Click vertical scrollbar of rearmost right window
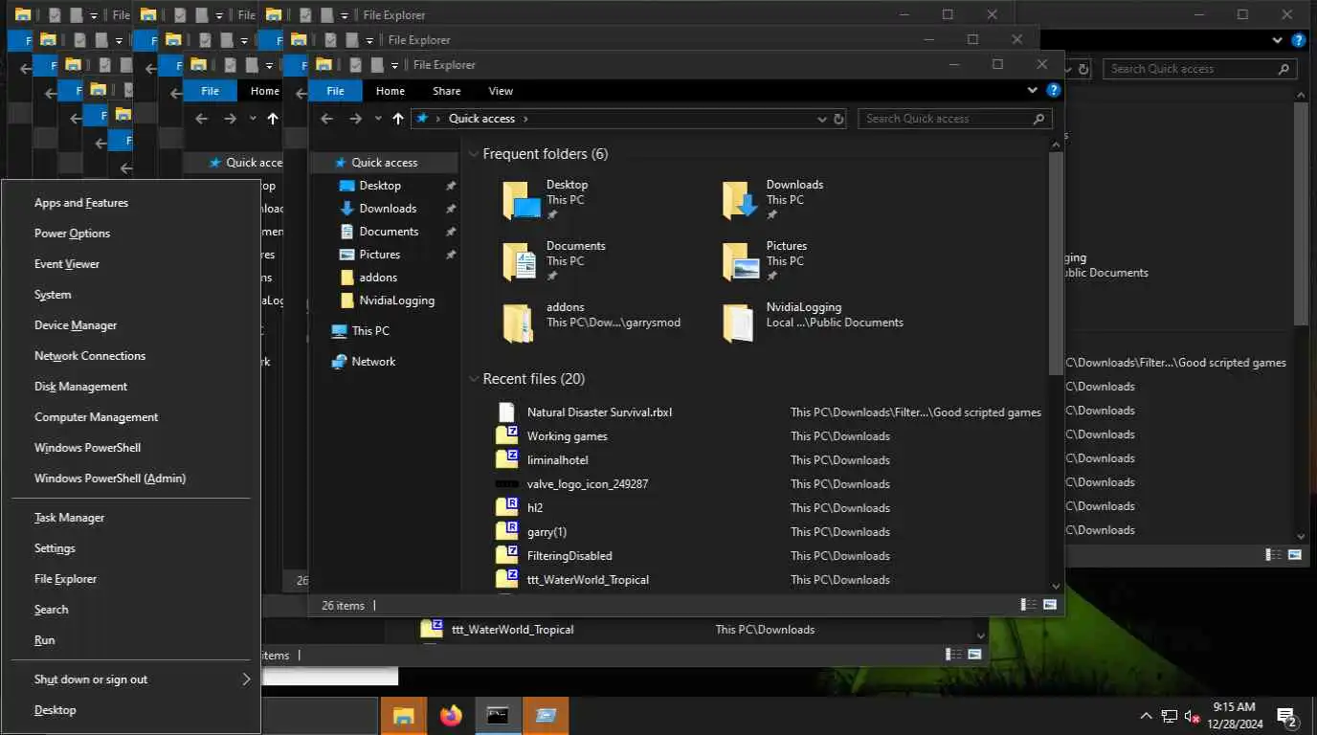Image resolution: width=1317 pixels, height=735 pixels. pyautogui.click(x=1301, y=212)
